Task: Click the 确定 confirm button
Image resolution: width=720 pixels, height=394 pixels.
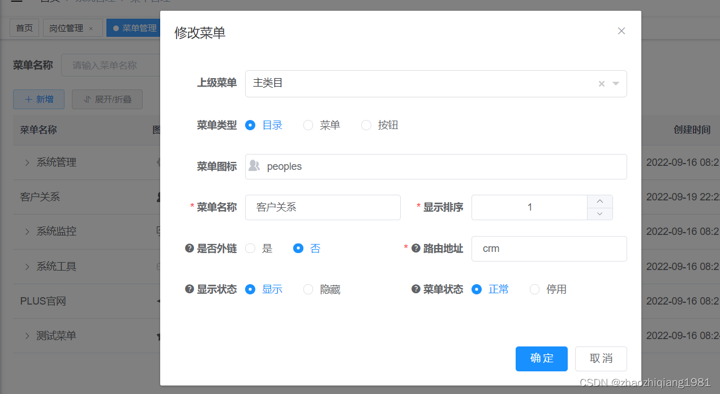Action: point(541,358)
